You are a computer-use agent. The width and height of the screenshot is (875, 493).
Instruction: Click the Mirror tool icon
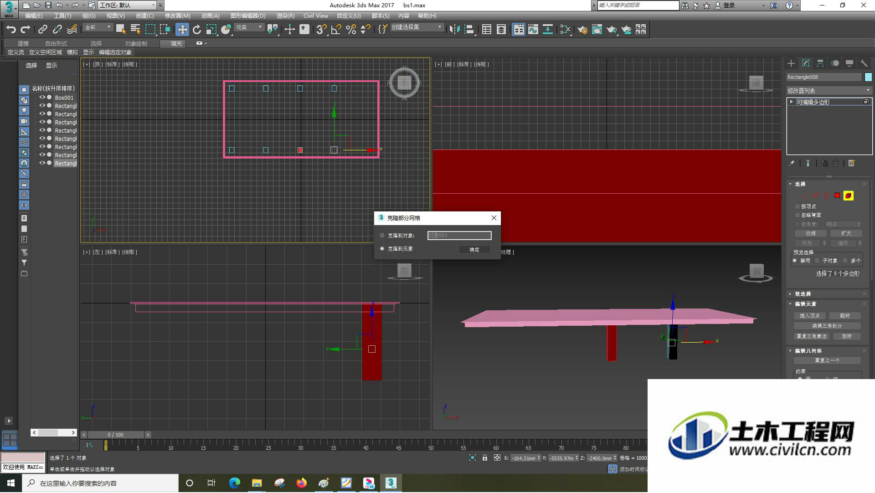454,30
